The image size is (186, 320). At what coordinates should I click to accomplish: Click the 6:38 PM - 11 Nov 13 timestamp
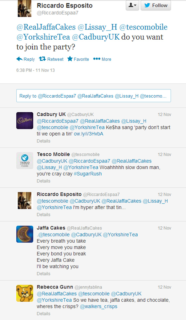(35, 70)
